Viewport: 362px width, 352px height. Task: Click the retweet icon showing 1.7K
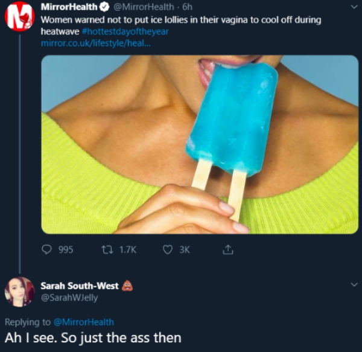click(x=103, y=249)
